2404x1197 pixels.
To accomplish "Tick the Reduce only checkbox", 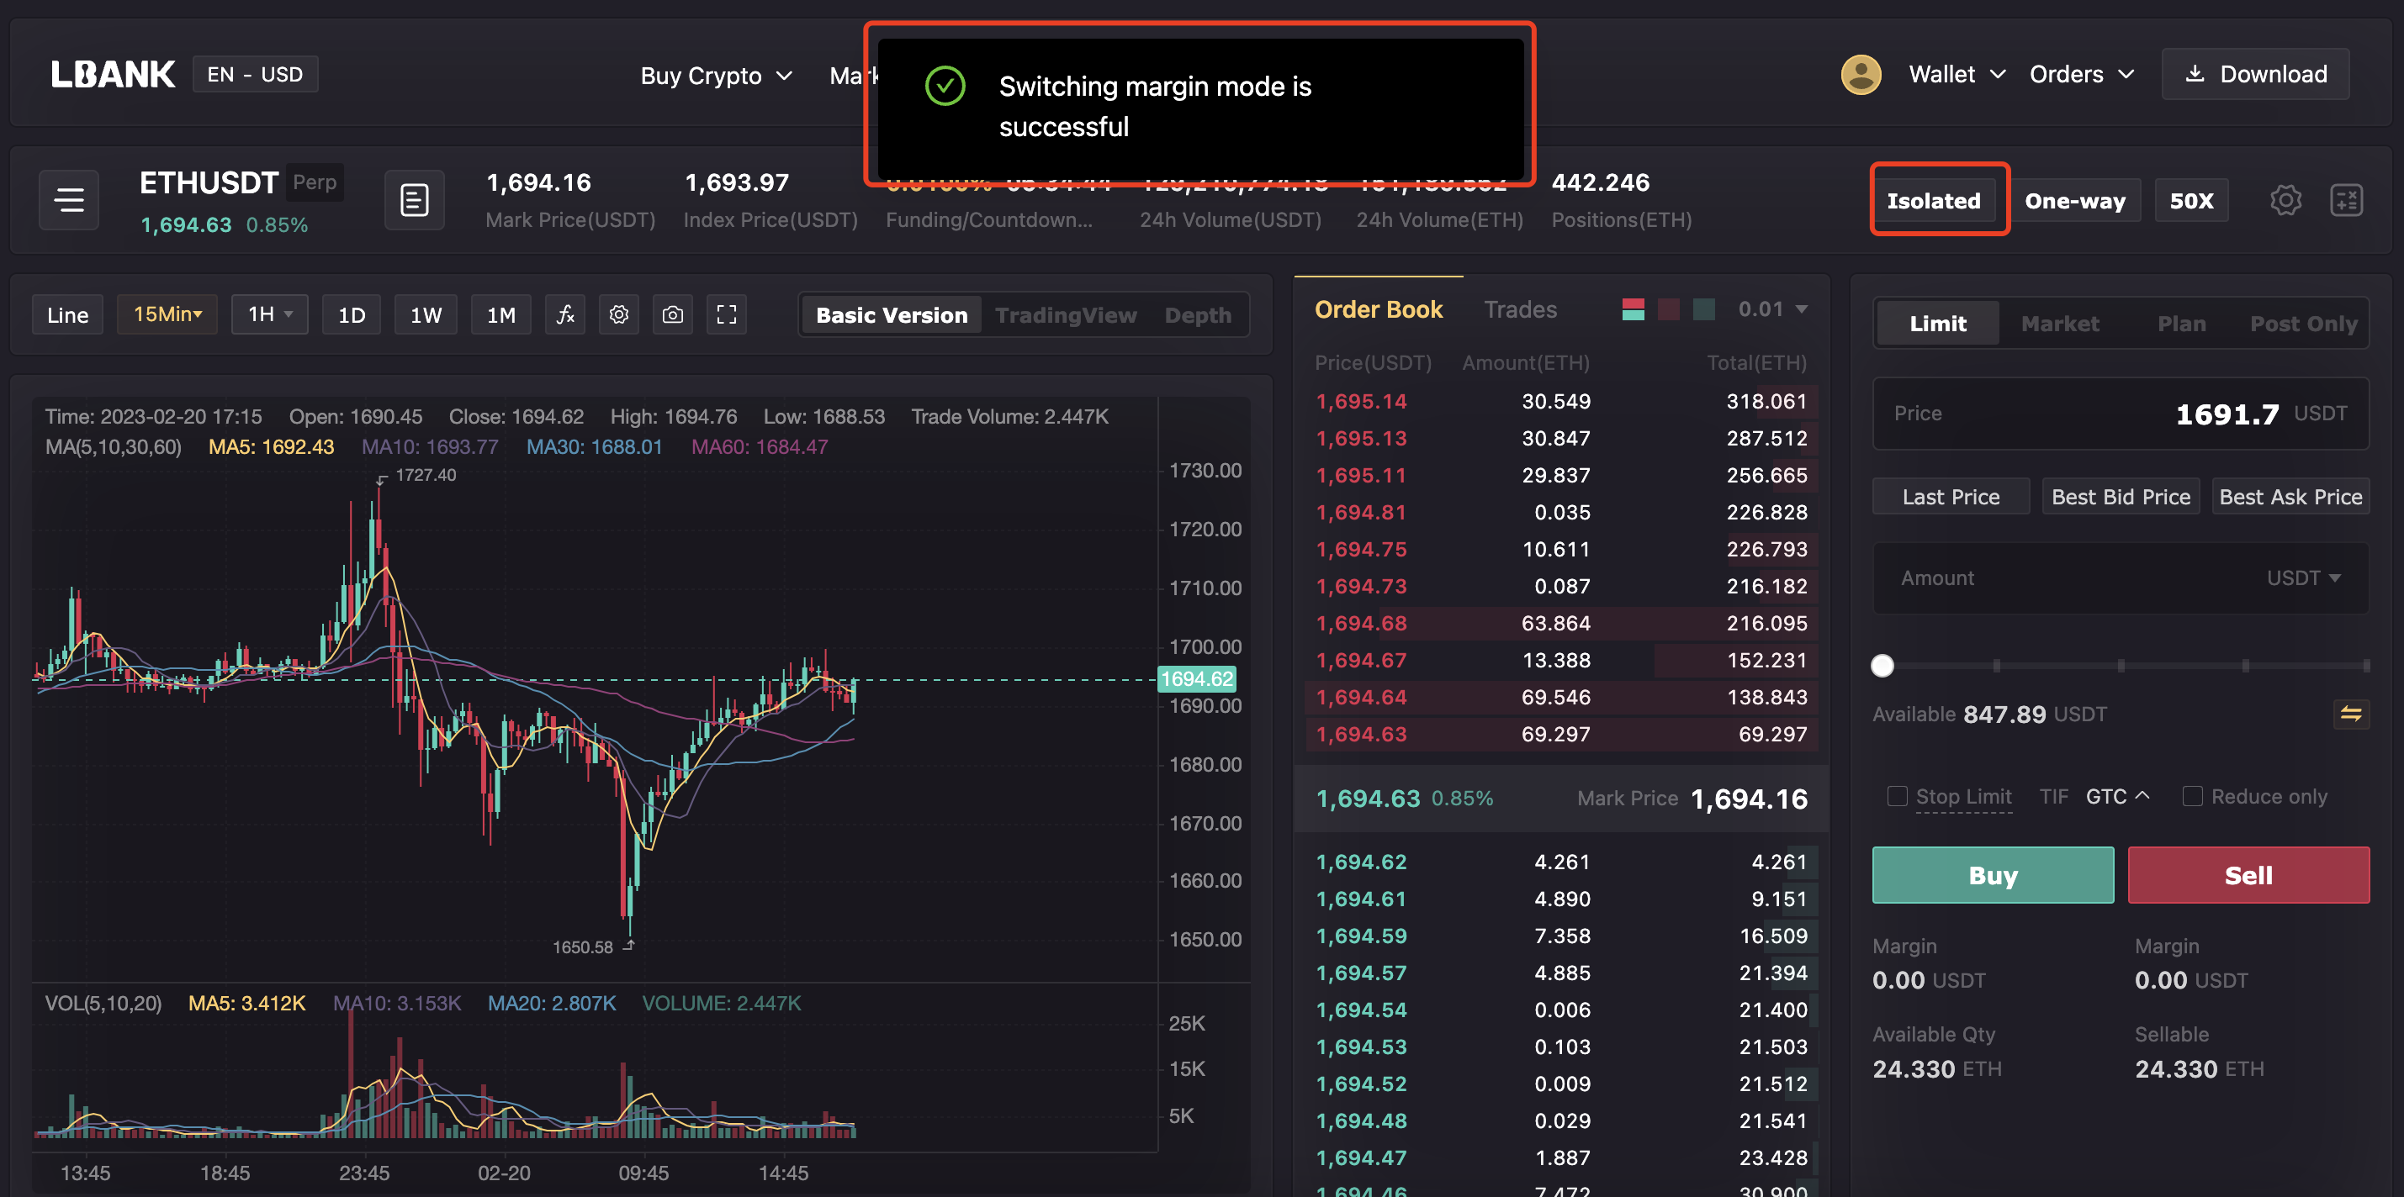I will pos(2192,796).
